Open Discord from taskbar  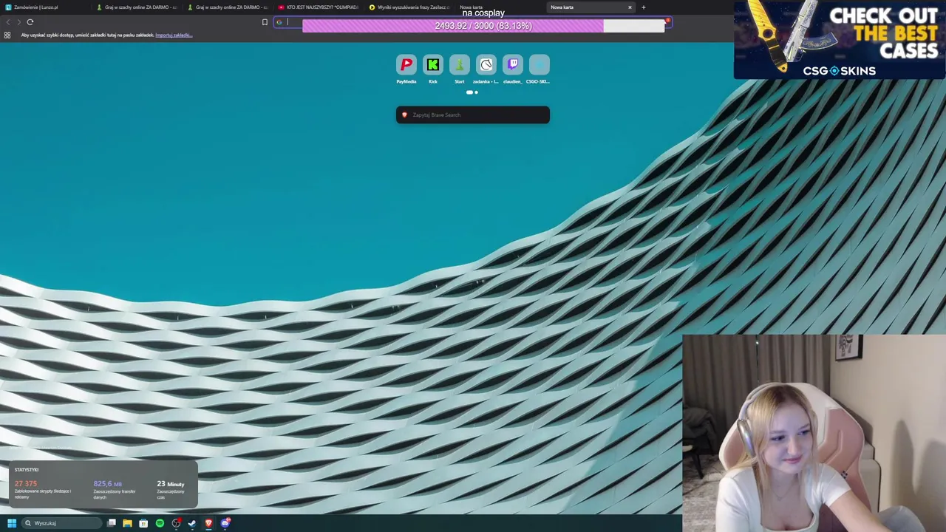225,523
